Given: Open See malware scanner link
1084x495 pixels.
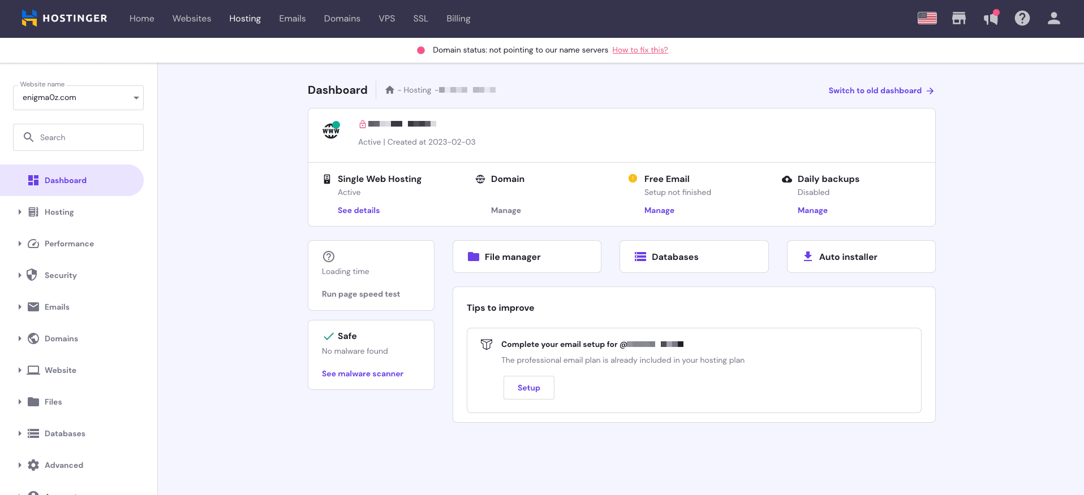Looking at the screenshot, I should coord(363,374).
